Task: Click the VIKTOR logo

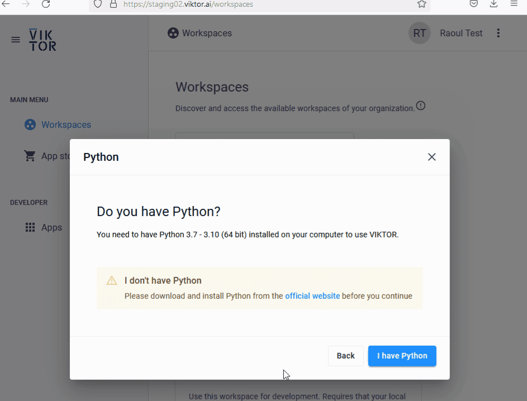Action: (x=42, y=40)
